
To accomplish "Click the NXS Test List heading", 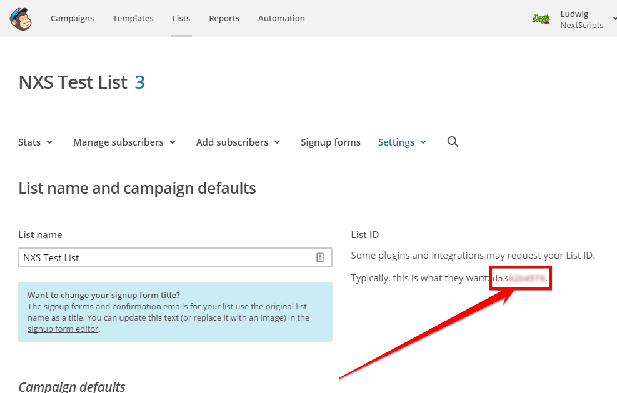I will click(x=73, y=82).
